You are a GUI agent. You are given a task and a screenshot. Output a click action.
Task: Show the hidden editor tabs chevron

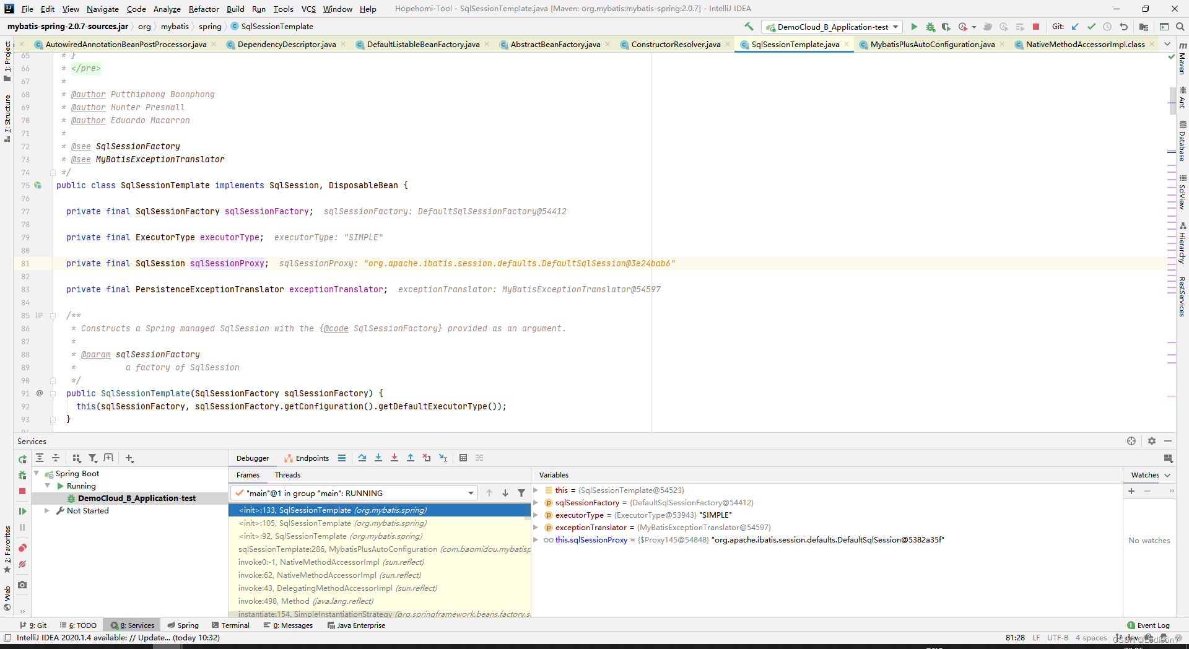click(x=1167, y=44)
